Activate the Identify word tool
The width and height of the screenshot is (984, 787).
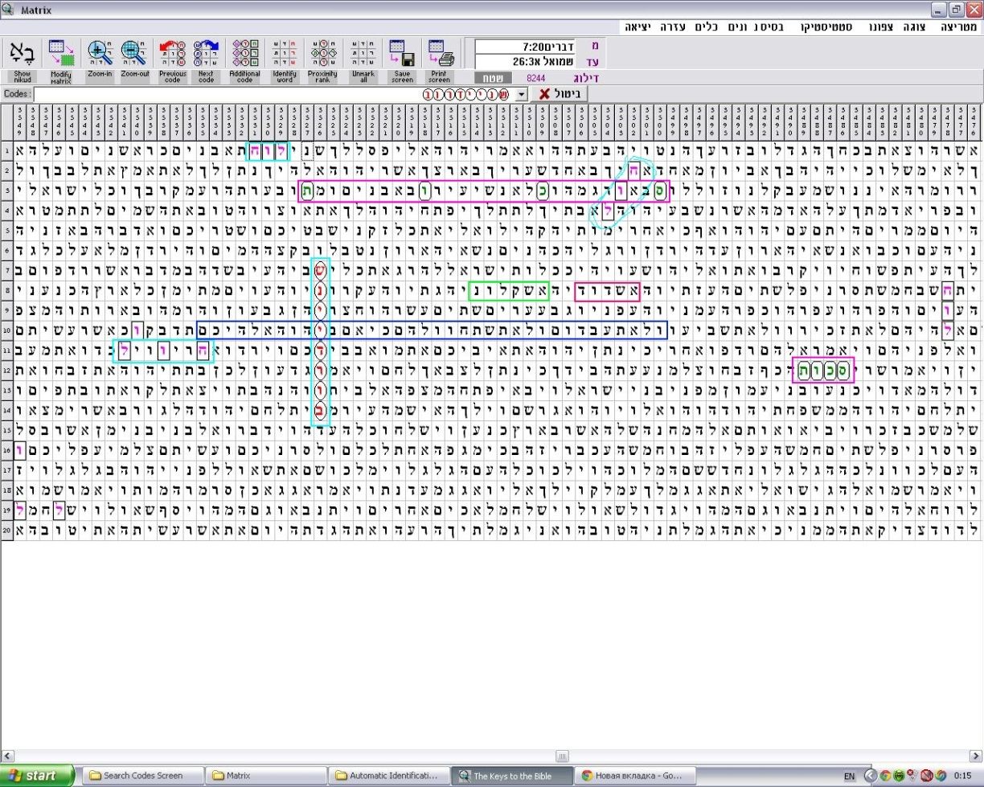point(285,54)
